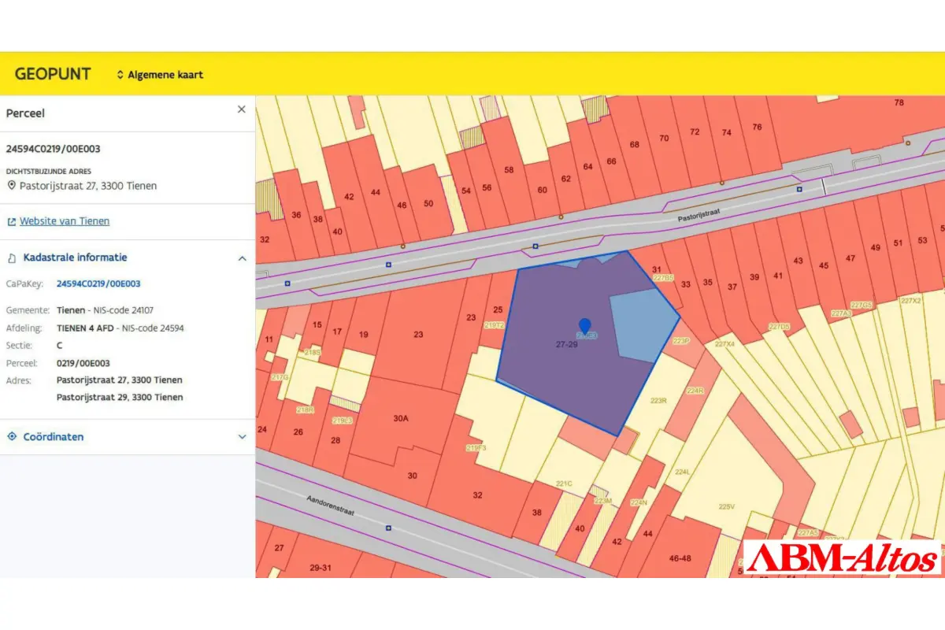945x630 pixels.
Task: Click the target icon beside Coördinaten
Action: click(12, 436)
